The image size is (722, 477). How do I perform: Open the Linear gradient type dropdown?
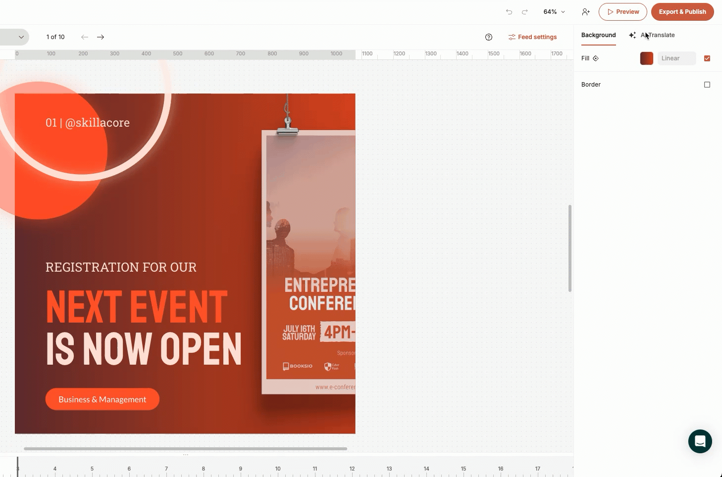676,58
